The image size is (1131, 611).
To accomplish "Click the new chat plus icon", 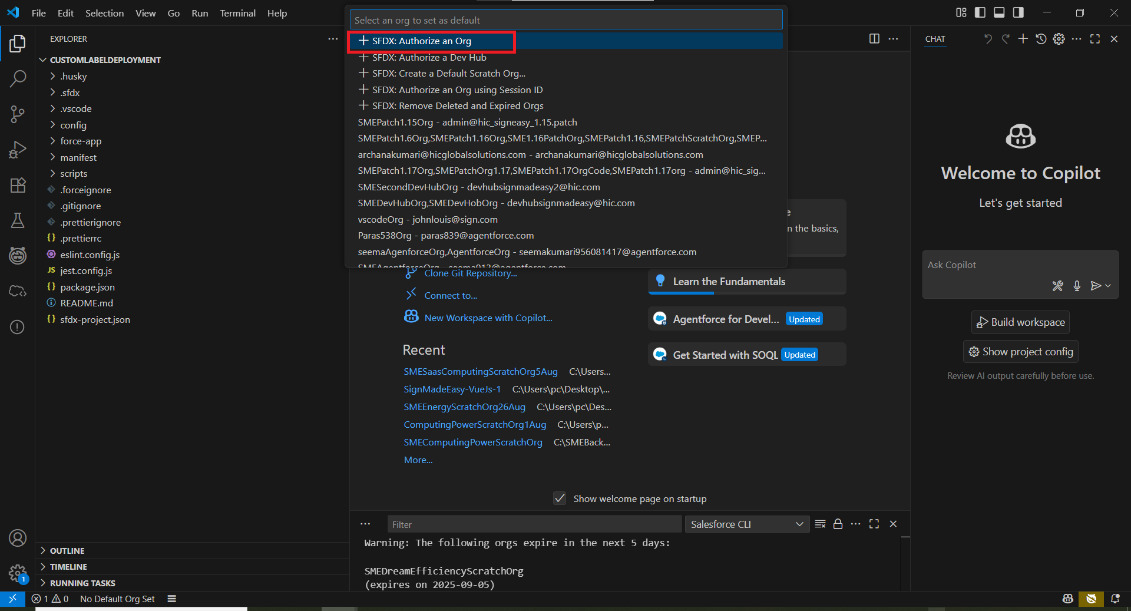I will 1023,39.
